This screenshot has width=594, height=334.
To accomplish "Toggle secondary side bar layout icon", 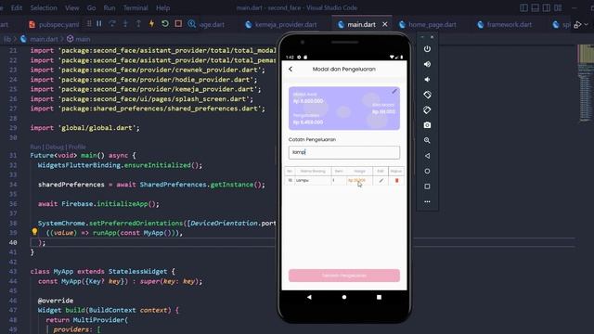I will tap(547, 7).
